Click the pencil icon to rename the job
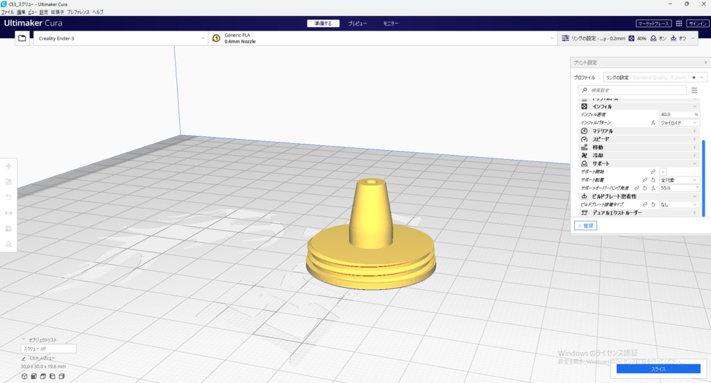Image resolution: width=711 pixels, height=383 pixels. point(24,359)
